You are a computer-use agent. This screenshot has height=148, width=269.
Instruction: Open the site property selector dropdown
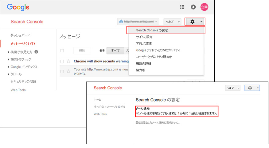(x=138, y=22)
